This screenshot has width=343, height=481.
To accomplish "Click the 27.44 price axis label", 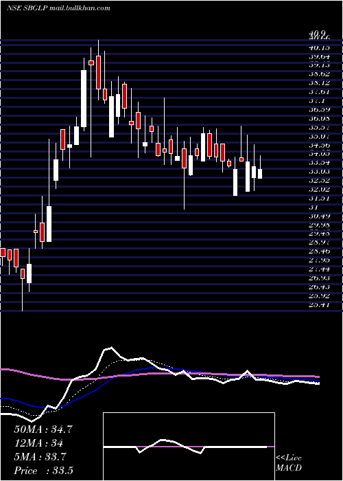I will [319, 269].
